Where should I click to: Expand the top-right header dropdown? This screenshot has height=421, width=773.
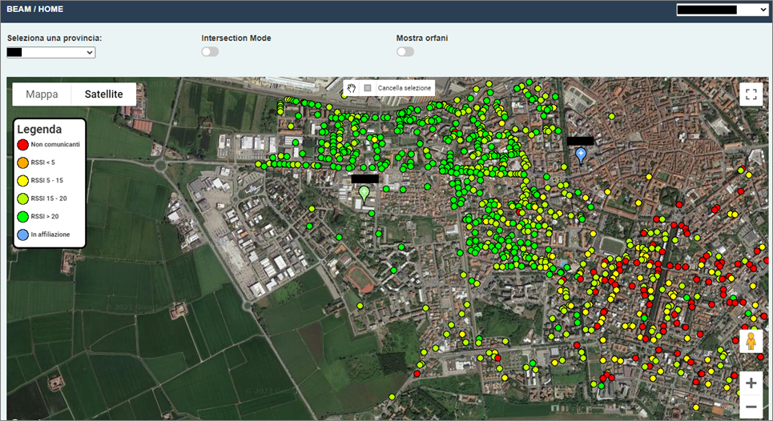722,10
